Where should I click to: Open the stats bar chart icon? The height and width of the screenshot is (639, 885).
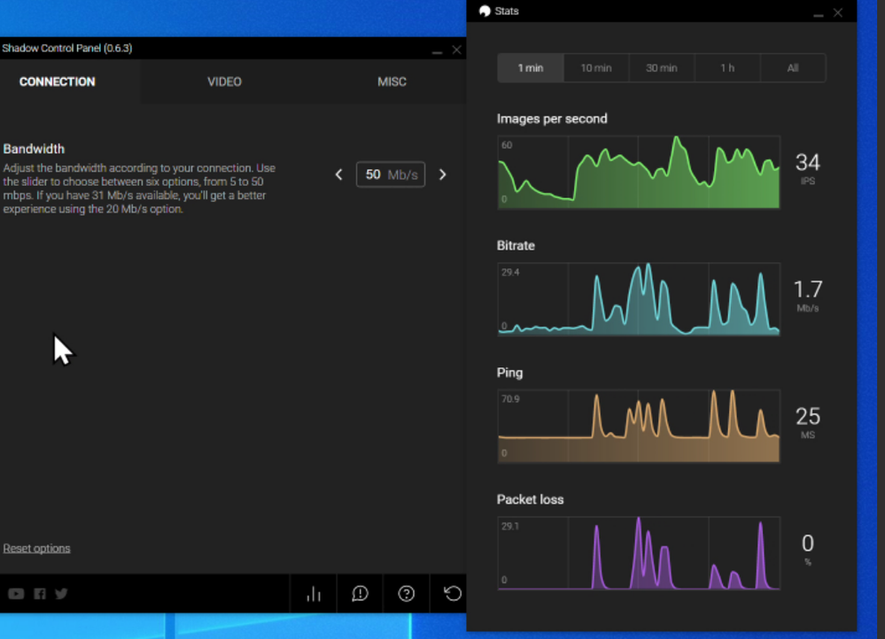[x=314, y=594]
